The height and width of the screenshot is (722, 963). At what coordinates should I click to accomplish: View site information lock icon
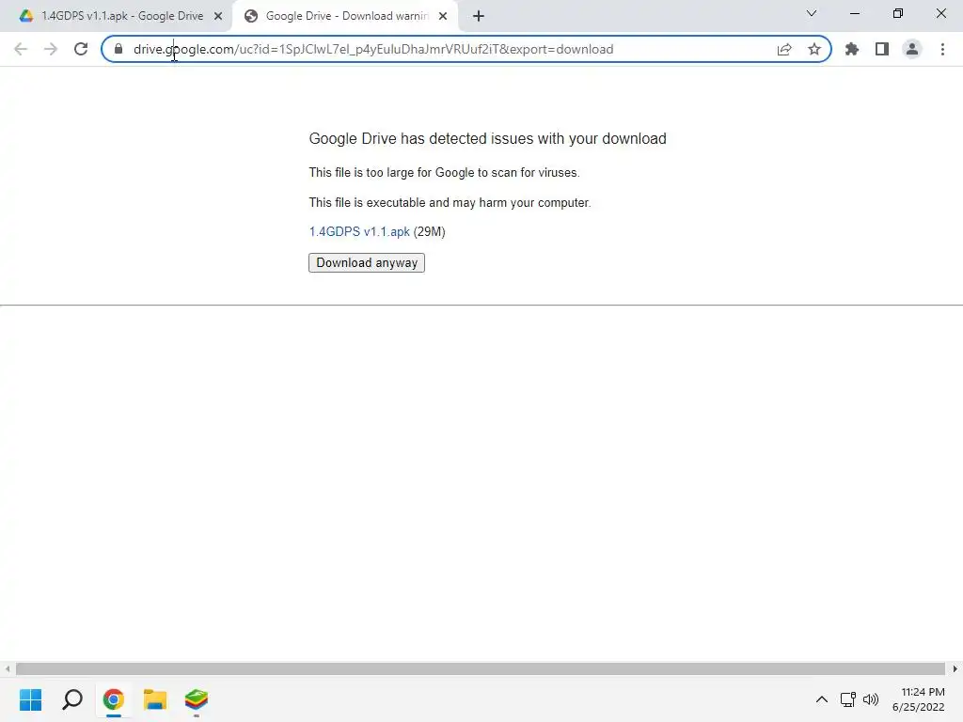click(x=118, y=49)
